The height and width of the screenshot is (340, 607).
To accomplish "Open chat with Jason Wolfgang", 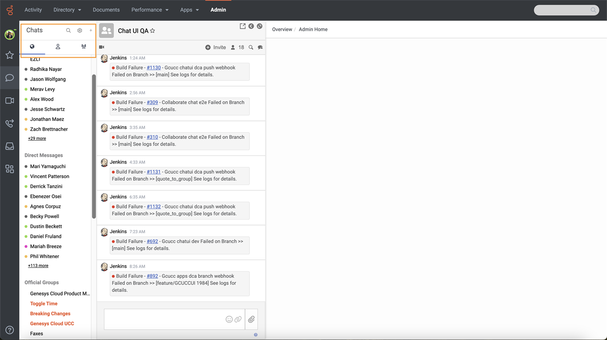I will click(x=48, y=79).
